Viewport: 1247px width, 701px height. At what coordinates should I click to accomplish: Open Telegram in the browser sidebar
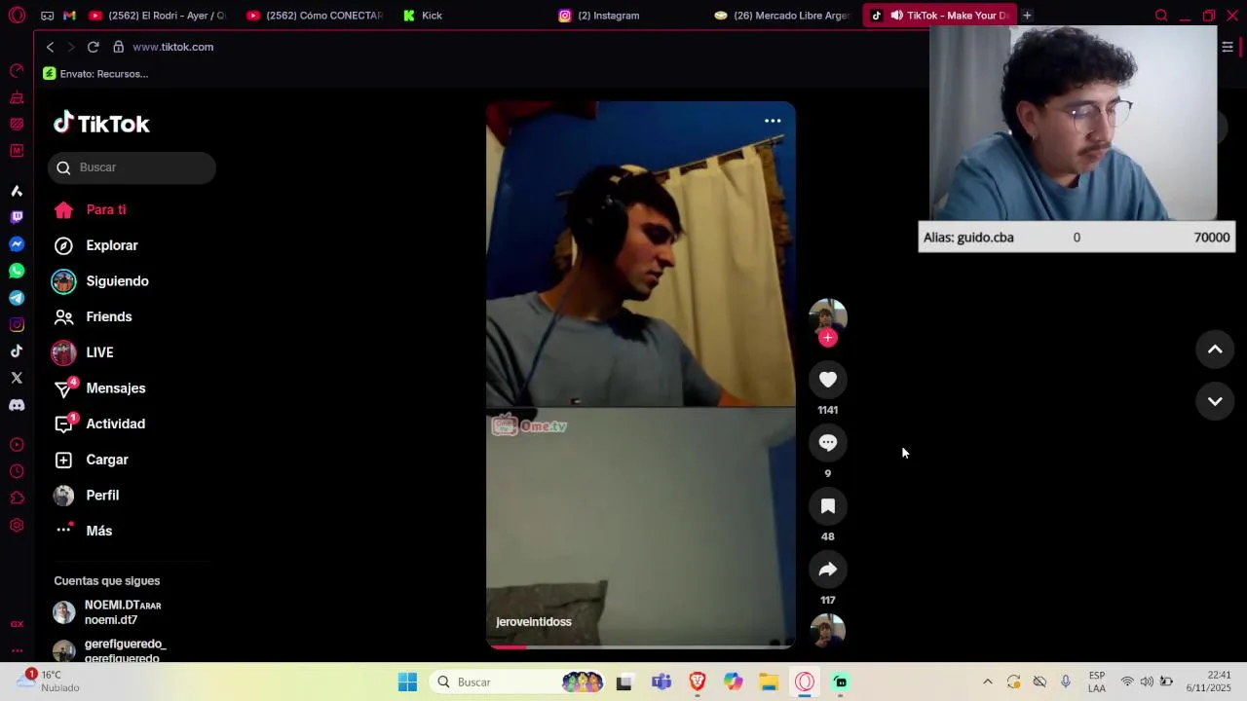click(x=17, y=298)
